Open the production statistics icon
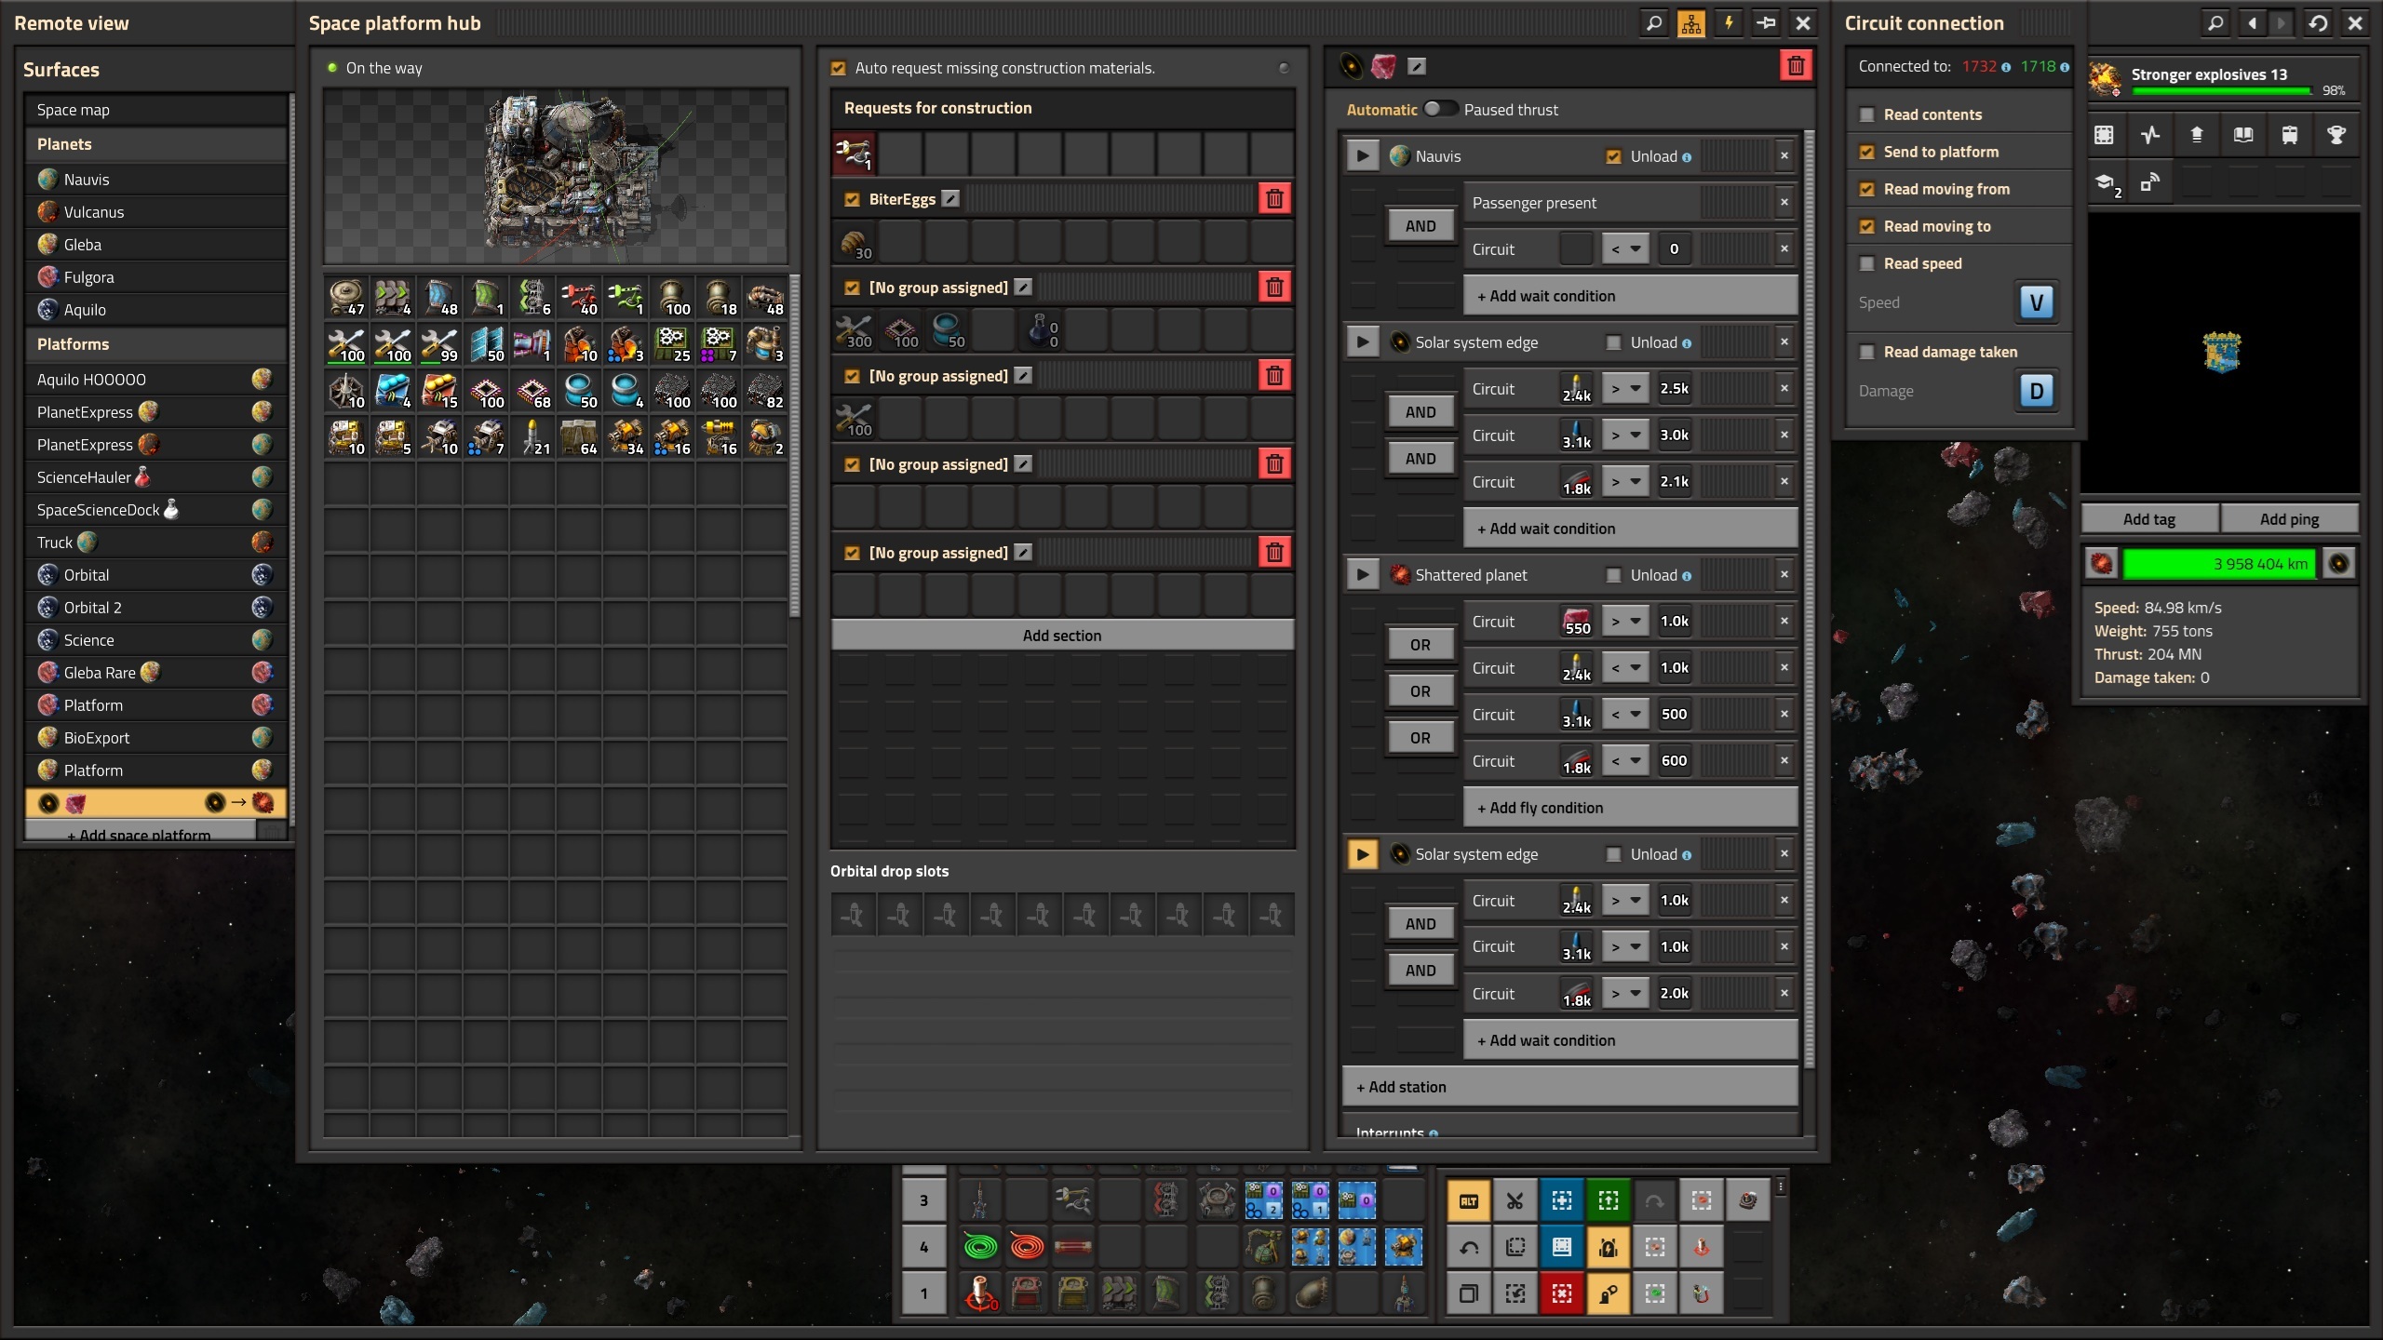Screen dimensions: 2383x1340 pos(2149,136)
